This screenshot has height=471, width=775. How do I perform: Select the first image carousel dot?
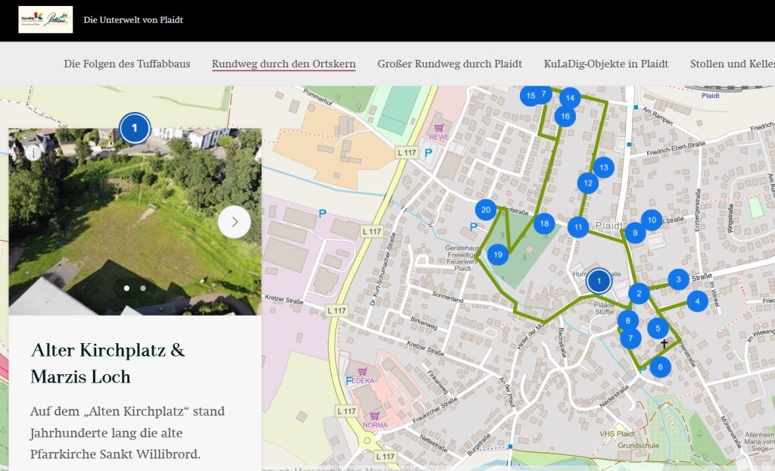tap(126, 288)
